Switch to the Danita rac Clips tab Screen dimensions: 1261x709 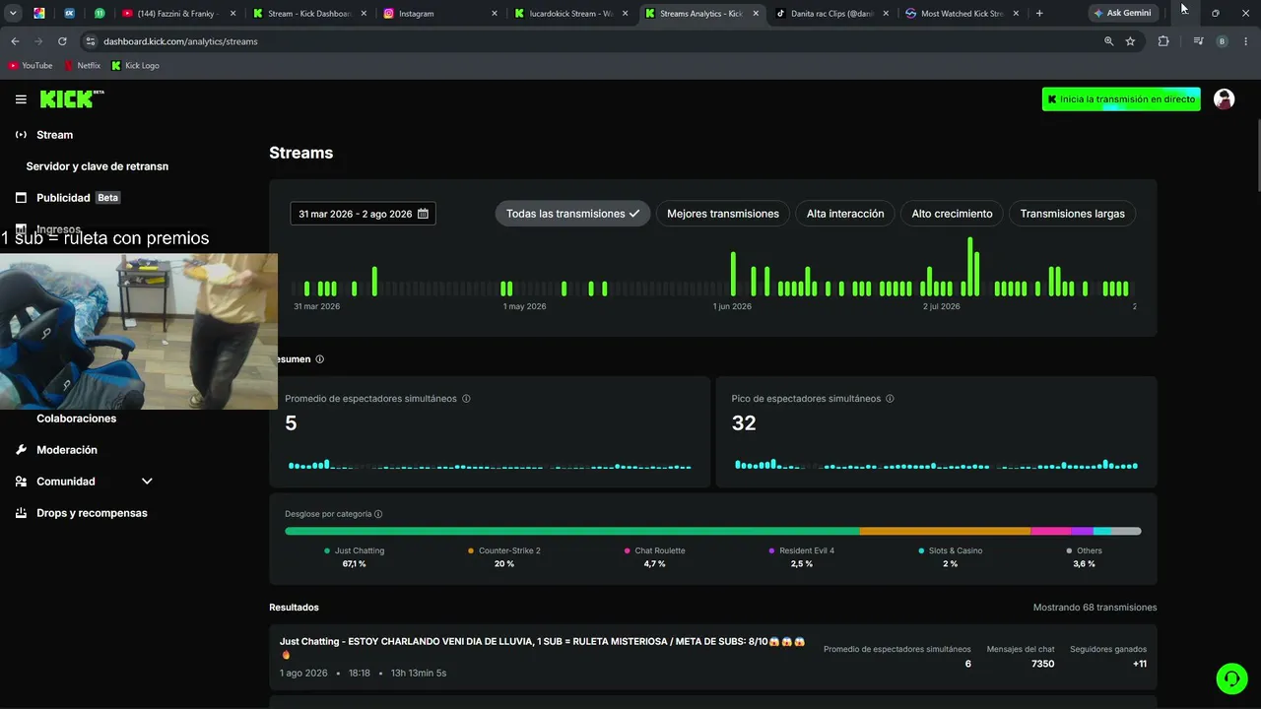click(x=831, y=14)
